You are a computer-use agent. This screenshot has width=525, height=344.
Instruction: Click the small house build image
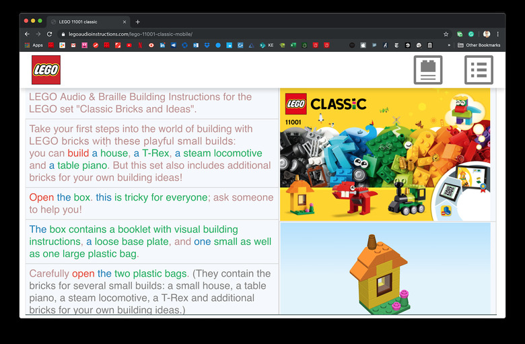(x=385, y=269)
